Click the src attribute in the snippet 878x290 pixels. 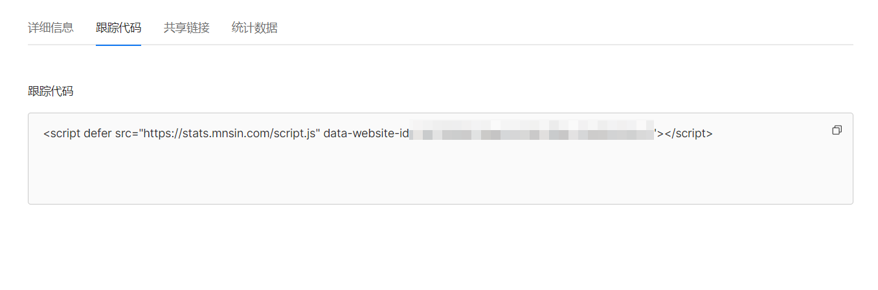(x=123, y=134)
